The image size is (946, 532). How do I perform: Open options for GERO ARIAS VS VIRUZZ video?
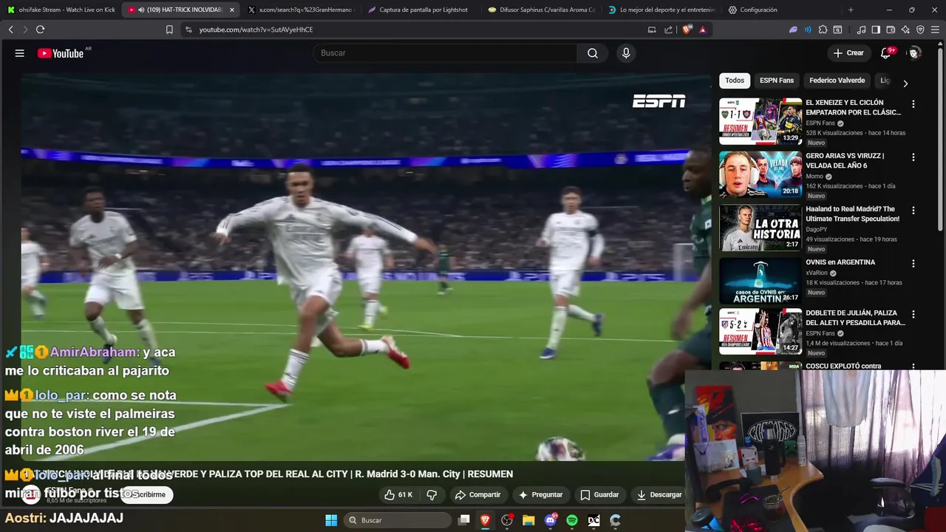tap(913, 157)
